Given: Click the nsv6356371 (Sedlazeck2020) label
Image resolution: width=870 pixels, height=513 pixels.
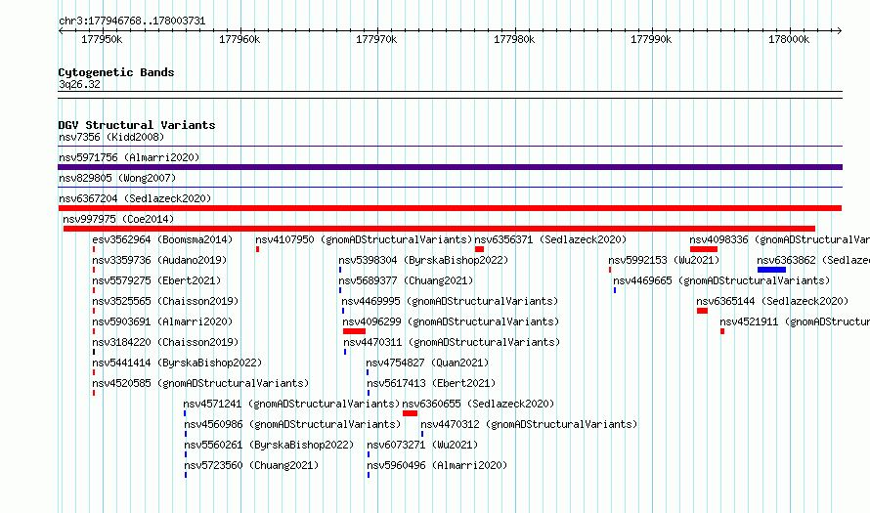Looking at the screenshot, I should coord(550,239).
